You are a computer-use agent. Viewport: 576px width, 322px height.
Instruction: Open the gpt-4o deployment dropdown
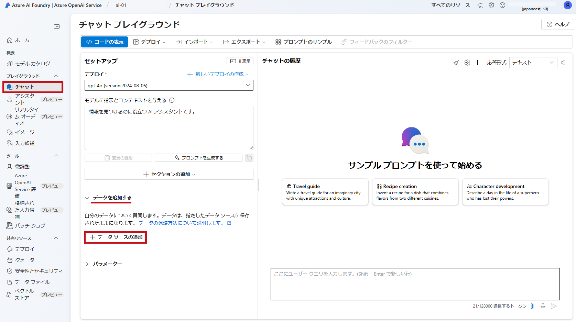(x=169, y=85)
